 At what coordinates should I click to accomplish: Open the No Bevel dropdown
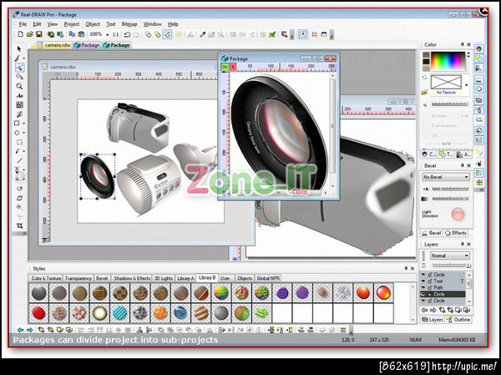pos(446,177)
